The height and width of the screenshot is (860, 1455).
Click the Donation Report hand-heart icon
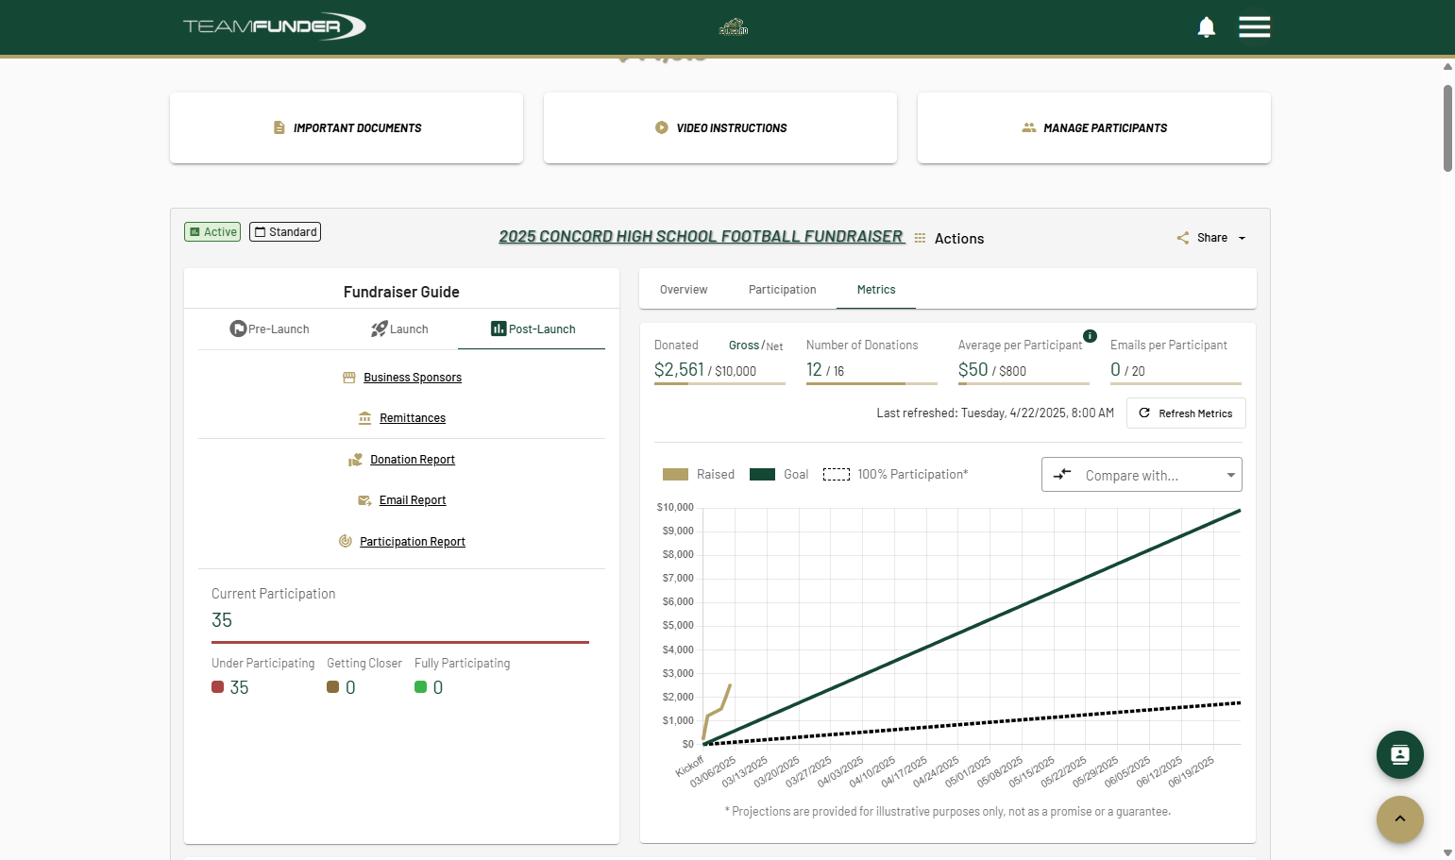tap(356, 460)
